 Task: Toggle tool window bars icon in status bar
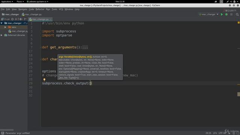(x=3, y=133)
